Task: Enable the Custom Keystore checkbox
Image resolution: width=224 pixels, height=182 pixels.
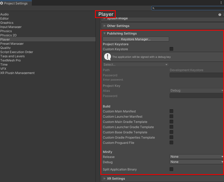Action: tap(171, 49)
